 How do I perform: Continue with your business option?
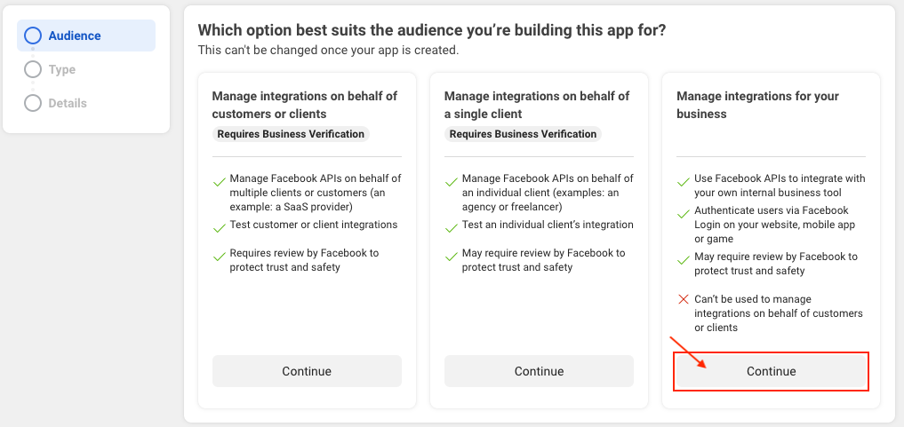[771, 371]
